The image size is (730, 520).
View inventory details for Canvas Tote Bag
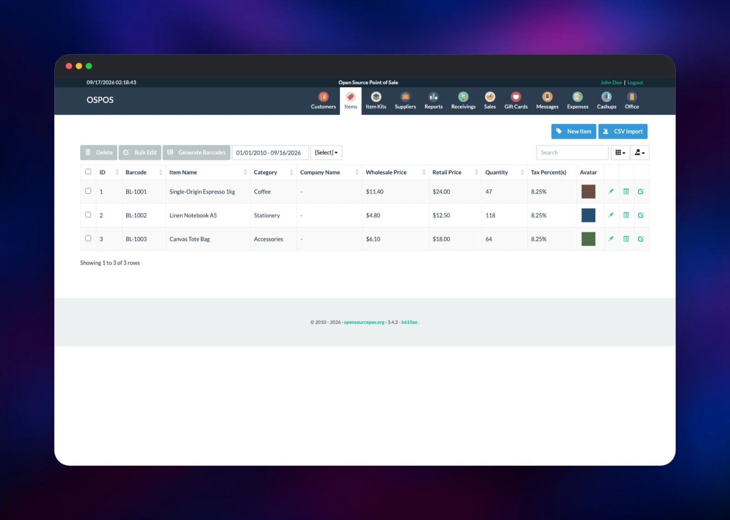point(626,239)
